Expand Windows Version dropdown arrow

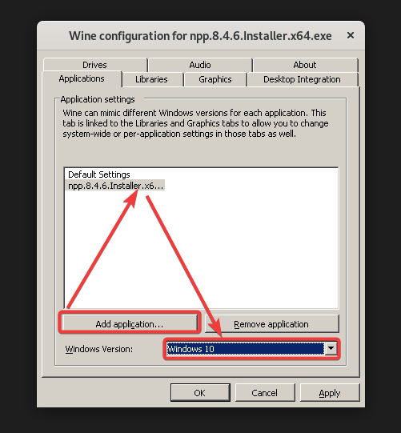(x=331, y=348)
